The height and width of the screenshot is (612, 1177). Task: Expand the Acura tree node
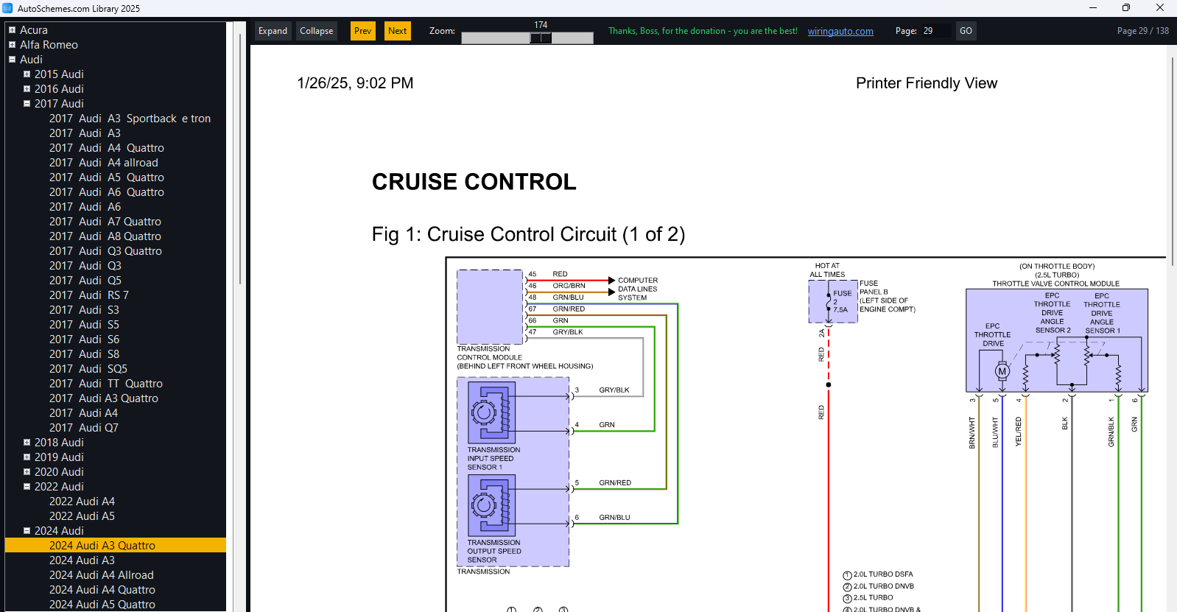click(12, 30)
